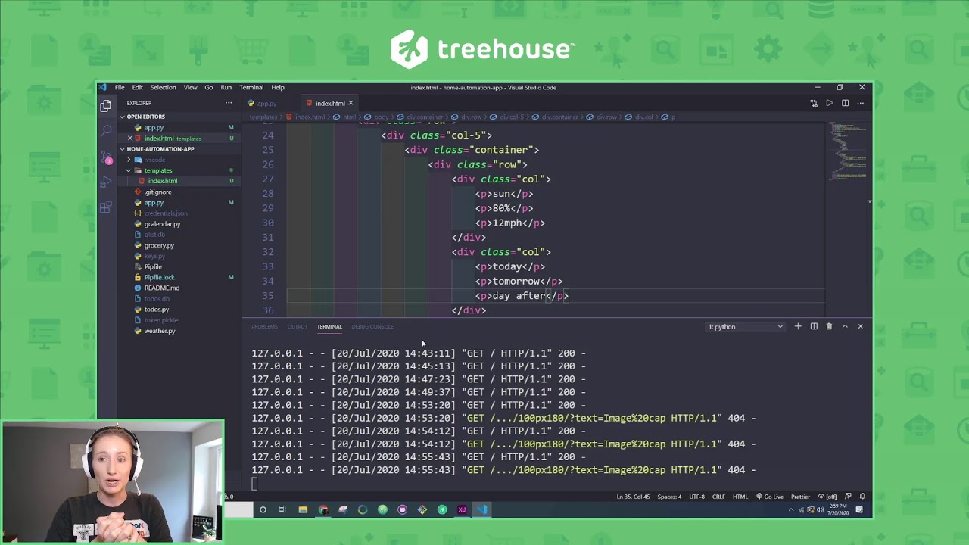Screen dimensions: 969x545
Task: Click Windows search circle on taskbar
Action: (x=263, y=509)
